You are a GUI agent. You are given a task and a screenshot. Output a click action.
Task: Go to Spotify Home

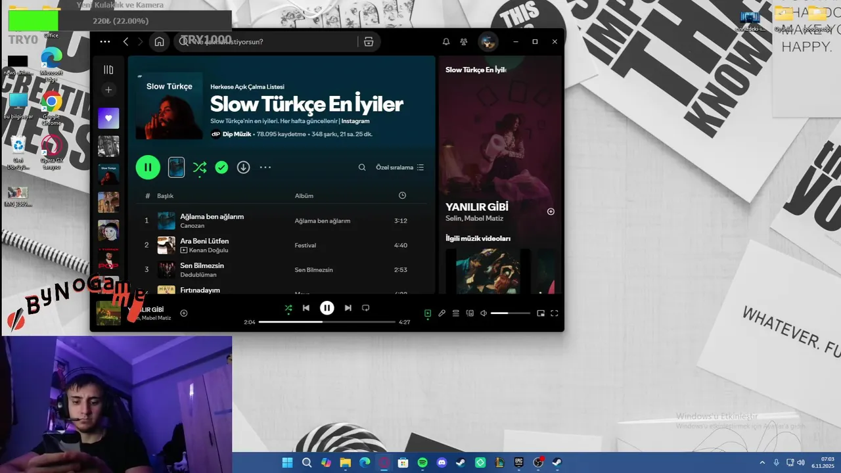159,41
